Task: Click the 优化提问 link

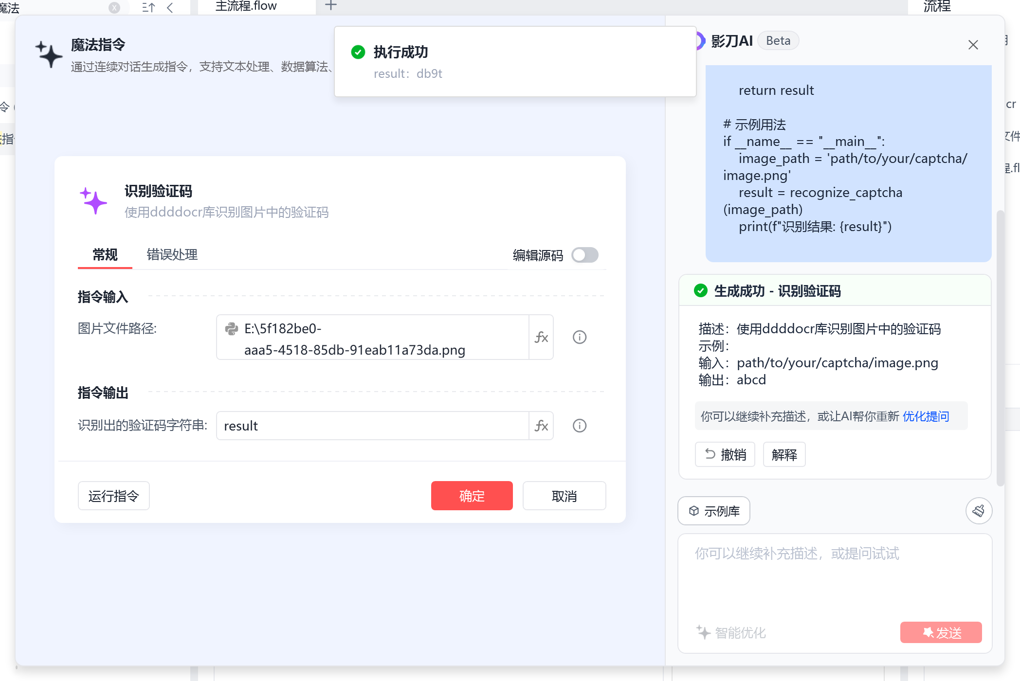Action: click(926, 416)
